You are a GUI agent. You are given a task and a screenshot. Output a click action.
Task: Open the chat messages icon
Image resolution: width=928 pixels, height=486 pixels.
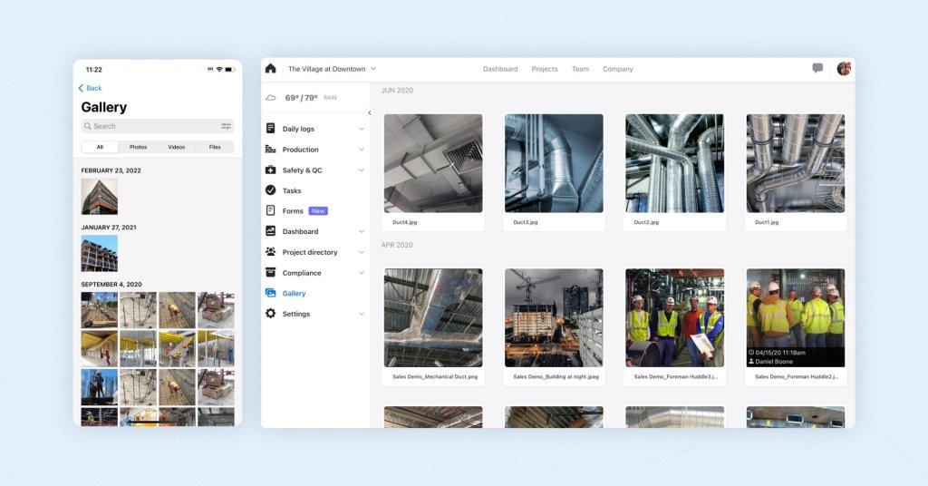[x=817, y=69]
